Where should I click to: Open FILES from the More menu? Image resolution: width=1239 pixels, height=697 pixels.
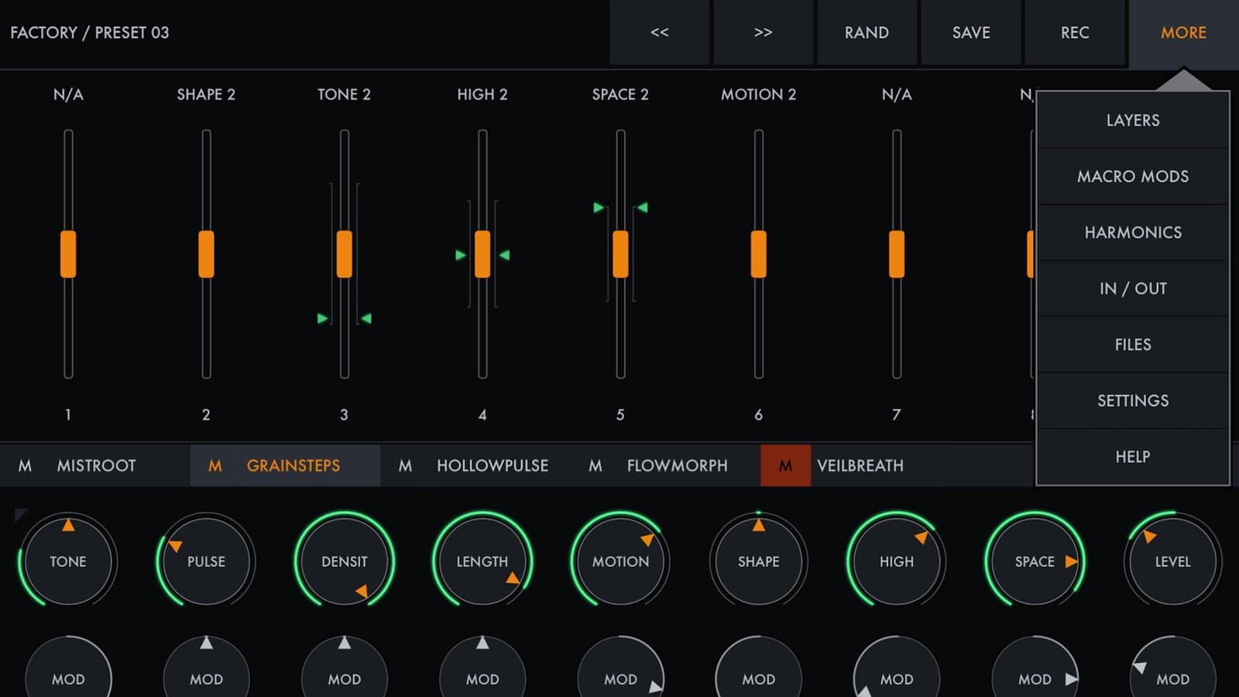(1133, 345)
